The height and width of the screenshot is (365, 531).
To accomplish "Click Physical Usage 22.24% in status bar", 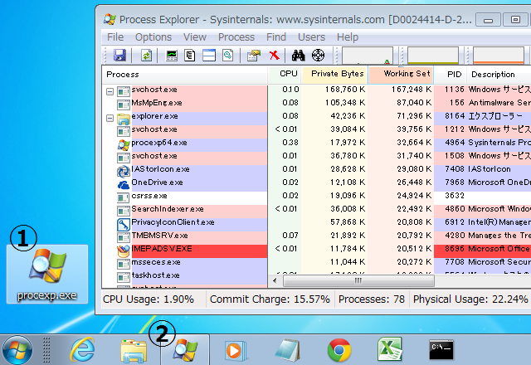I will tap(470, 299).
